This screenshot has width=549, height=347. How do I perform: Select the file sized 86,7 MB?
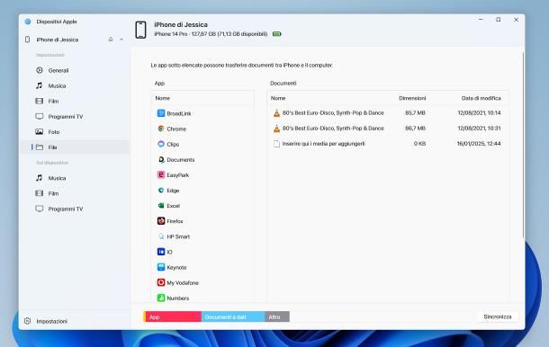[x=388, y=129]
